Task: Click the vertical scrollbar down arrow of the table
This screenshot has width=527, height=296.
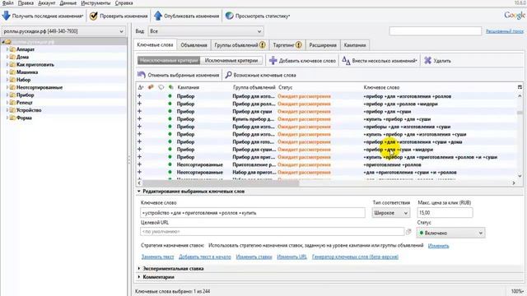Action: (520, 176)
